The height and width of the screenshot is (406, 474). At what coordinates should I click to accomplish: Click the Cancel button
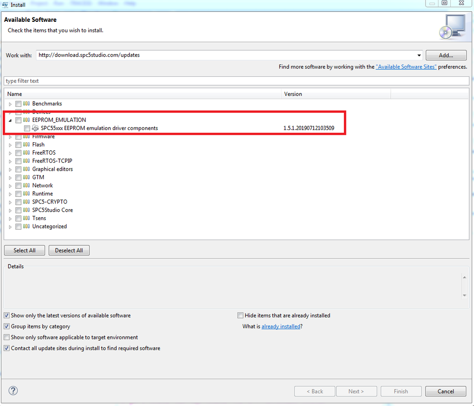click(x=446, y=391)
